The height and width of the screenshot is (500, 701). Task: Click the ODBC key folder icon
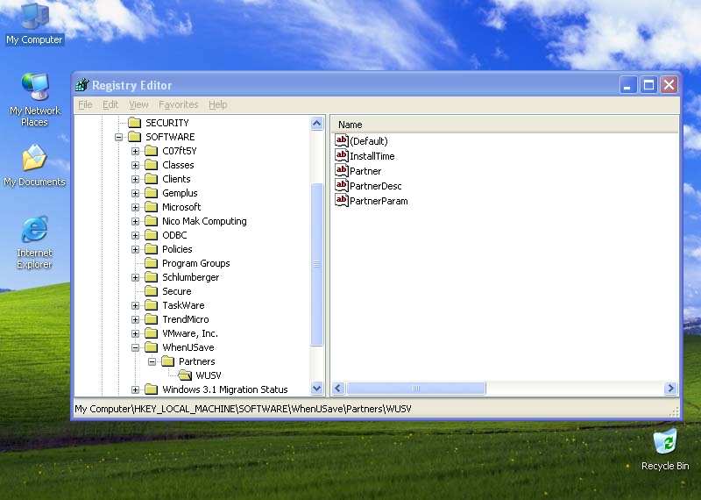tap(152, 235)
